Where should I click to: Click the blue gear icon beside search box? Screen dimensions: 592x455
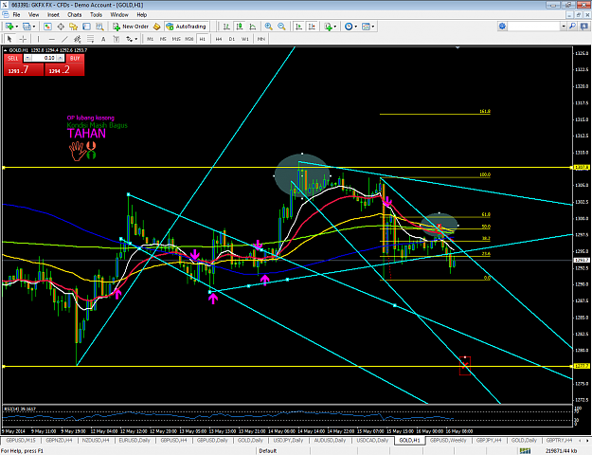click(x=502, y=27)
